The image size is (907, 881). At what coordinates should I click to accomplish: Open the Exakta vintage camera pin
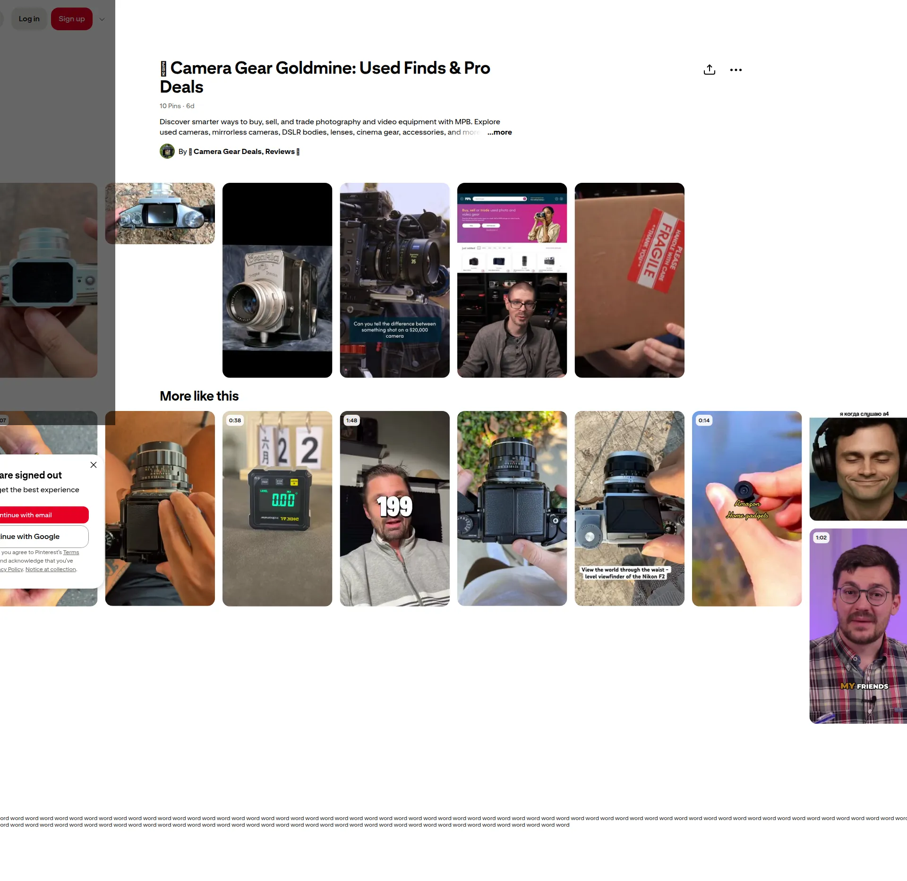tap(277, 280)
